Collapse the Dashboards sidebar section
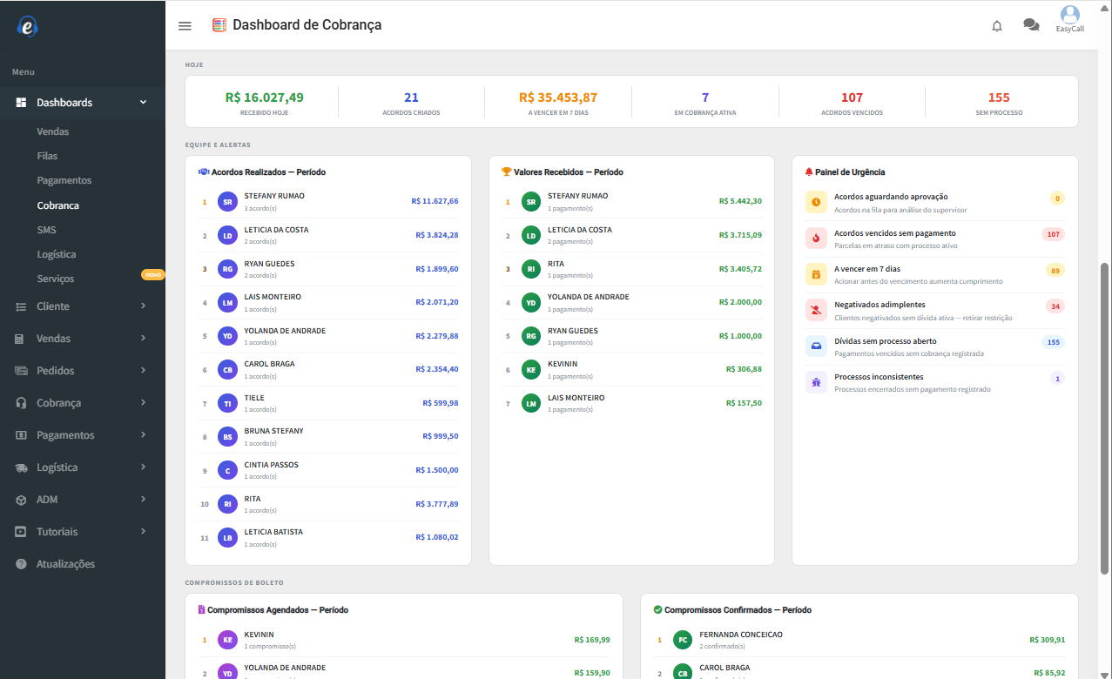The height and width of the screenshot is (679, 1112). click(x=83, y=103)
